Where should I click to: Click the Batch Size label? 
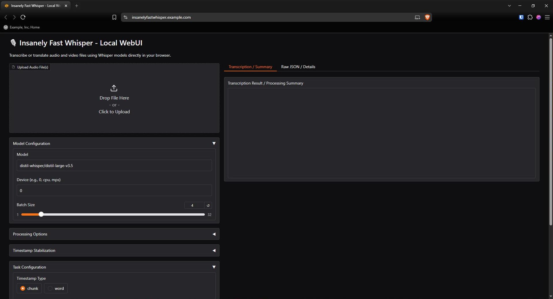26,205
